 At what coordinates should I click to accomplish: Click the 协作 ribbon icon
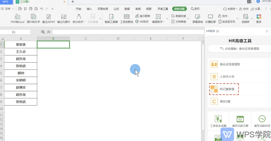coord(223,16)
